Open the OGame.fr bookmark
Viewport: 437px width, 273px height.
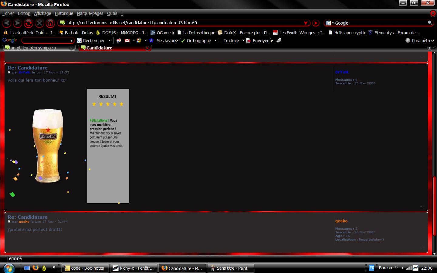pyautogui.click(x=163, y=33)
